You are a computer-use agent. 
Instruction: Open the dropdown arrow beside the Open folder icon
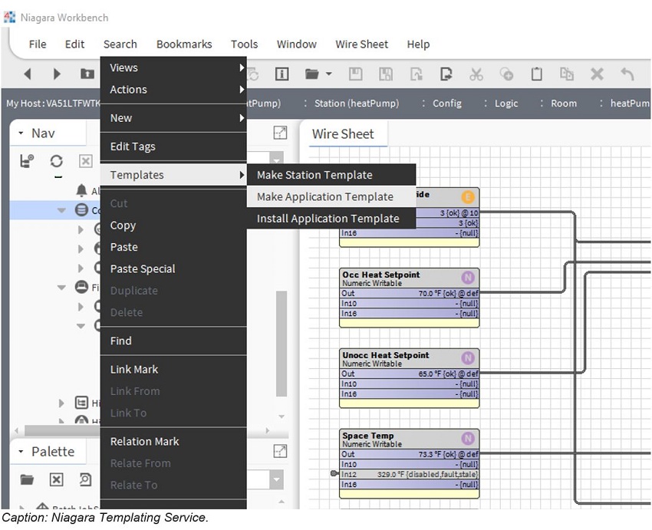pyautogui.click(x=329, y=74)
